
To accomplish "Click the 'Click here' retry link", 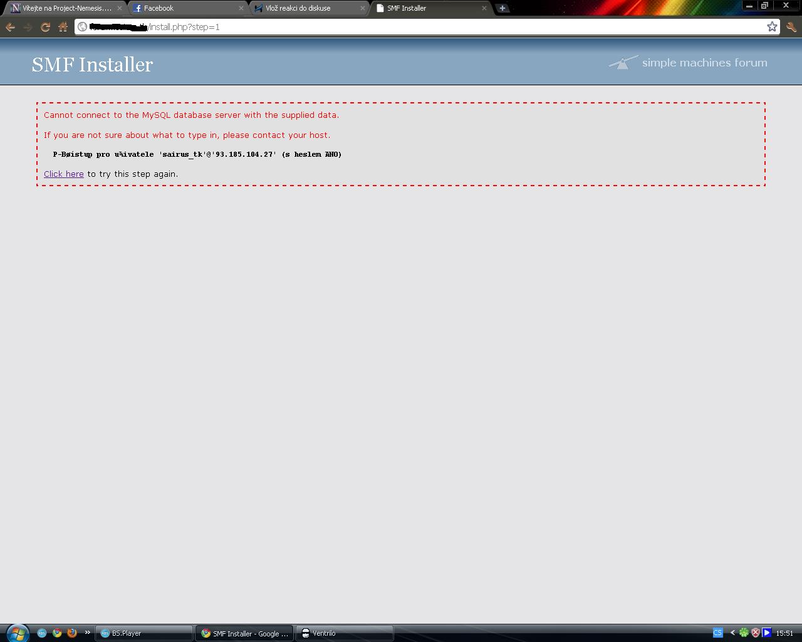I will pyautogui.click(x=64, y=174).
